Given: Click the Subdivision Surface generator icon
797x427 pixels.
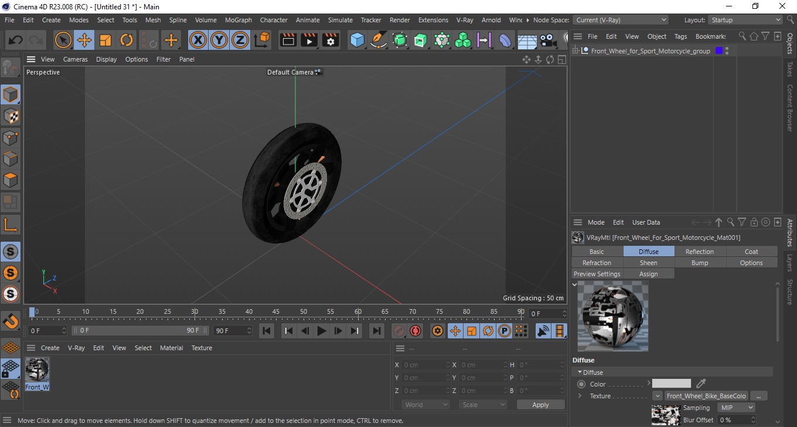Looking at the screenshot, I should coord(400,40).
